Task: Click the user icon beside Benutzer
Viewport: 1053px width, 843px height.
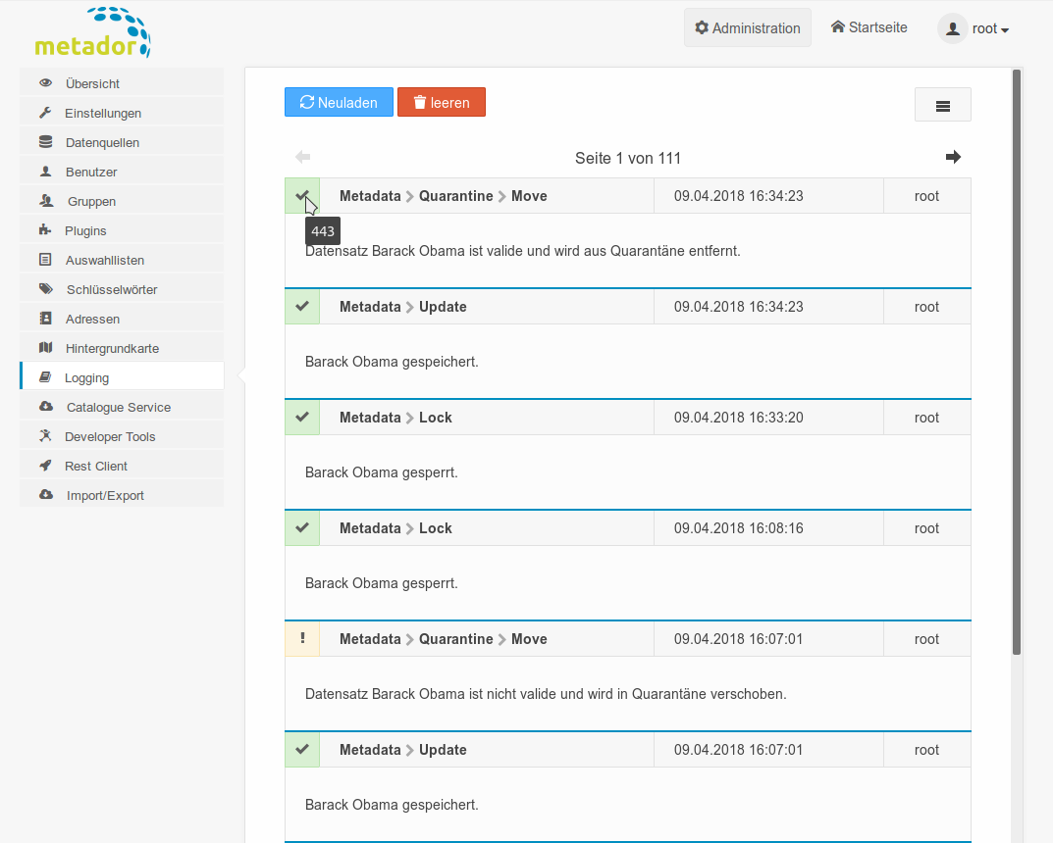Action: (x=46, y=172)
